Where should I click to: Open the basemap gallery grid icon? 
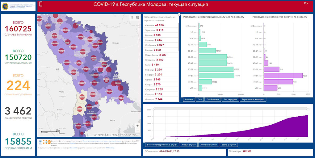(137, 18)
